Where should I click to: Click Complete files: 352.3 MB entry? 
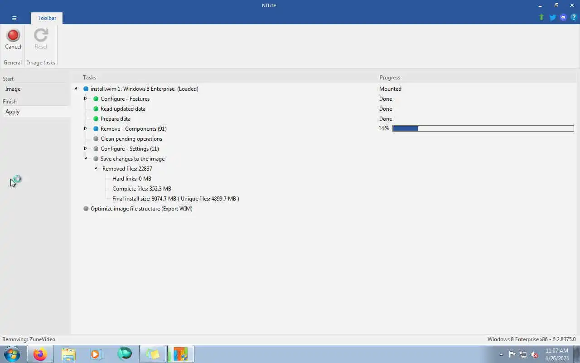(x=141, y=189)
